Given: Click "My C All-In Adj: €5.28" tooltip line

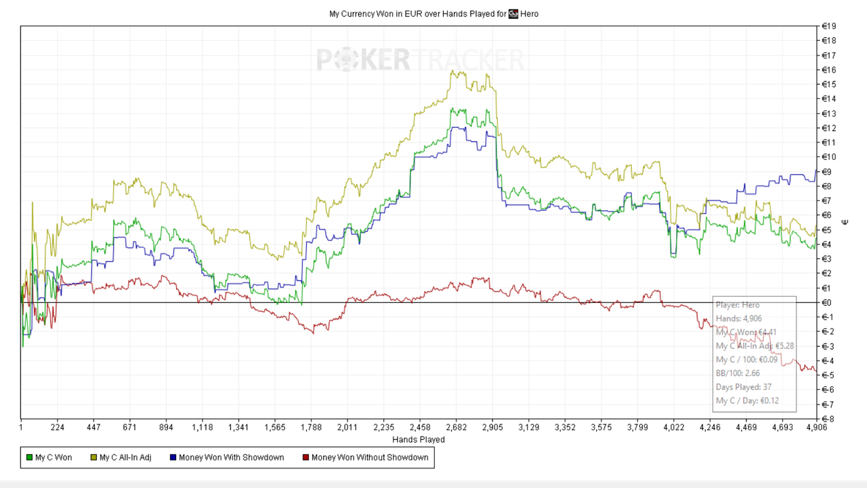Looking at the screenshot, I should (x=755, y=346).
